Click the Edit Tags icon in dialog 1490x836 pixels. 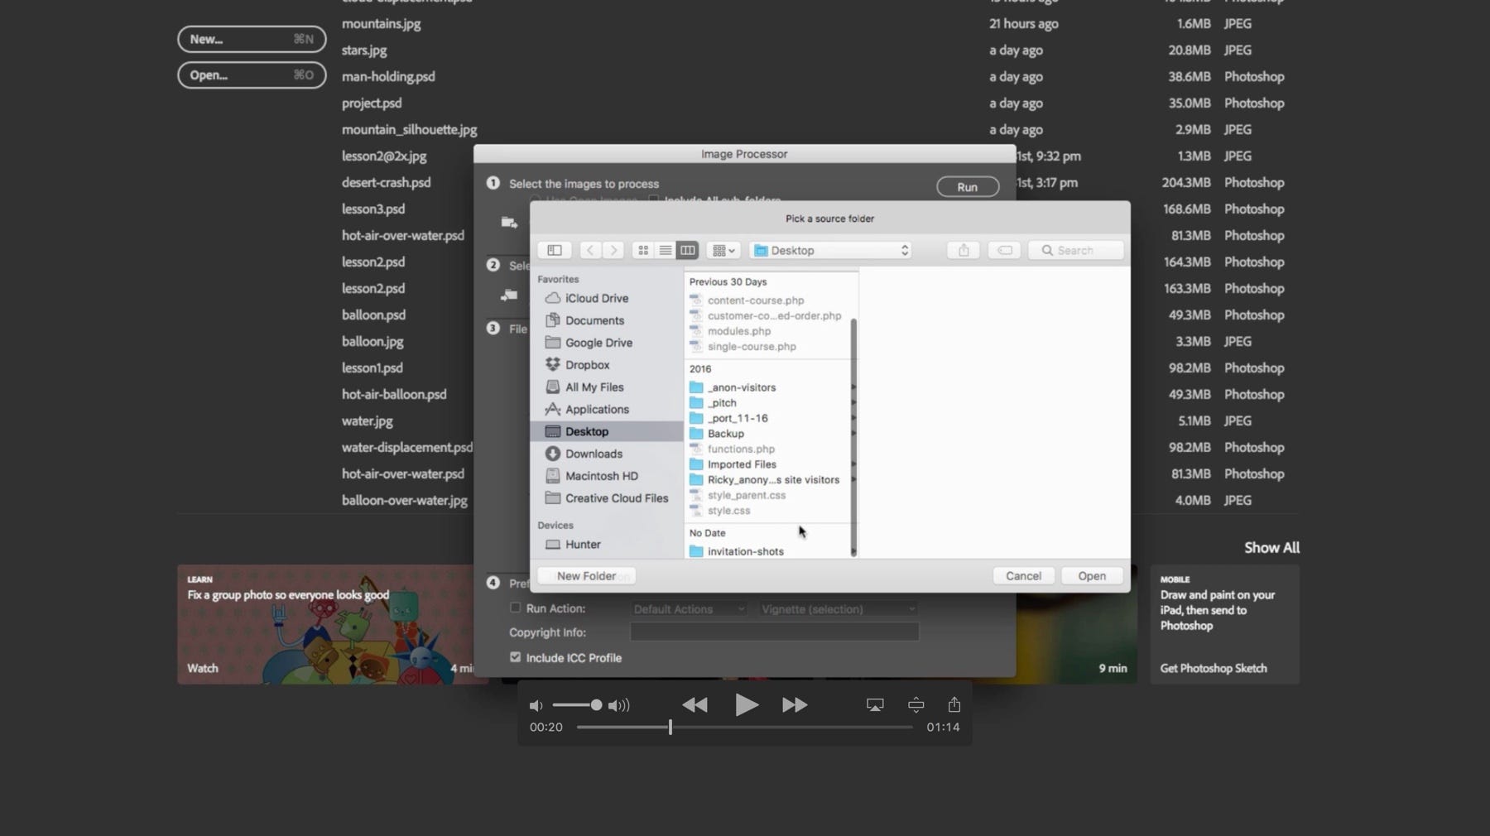click(x=1004, y=250)
